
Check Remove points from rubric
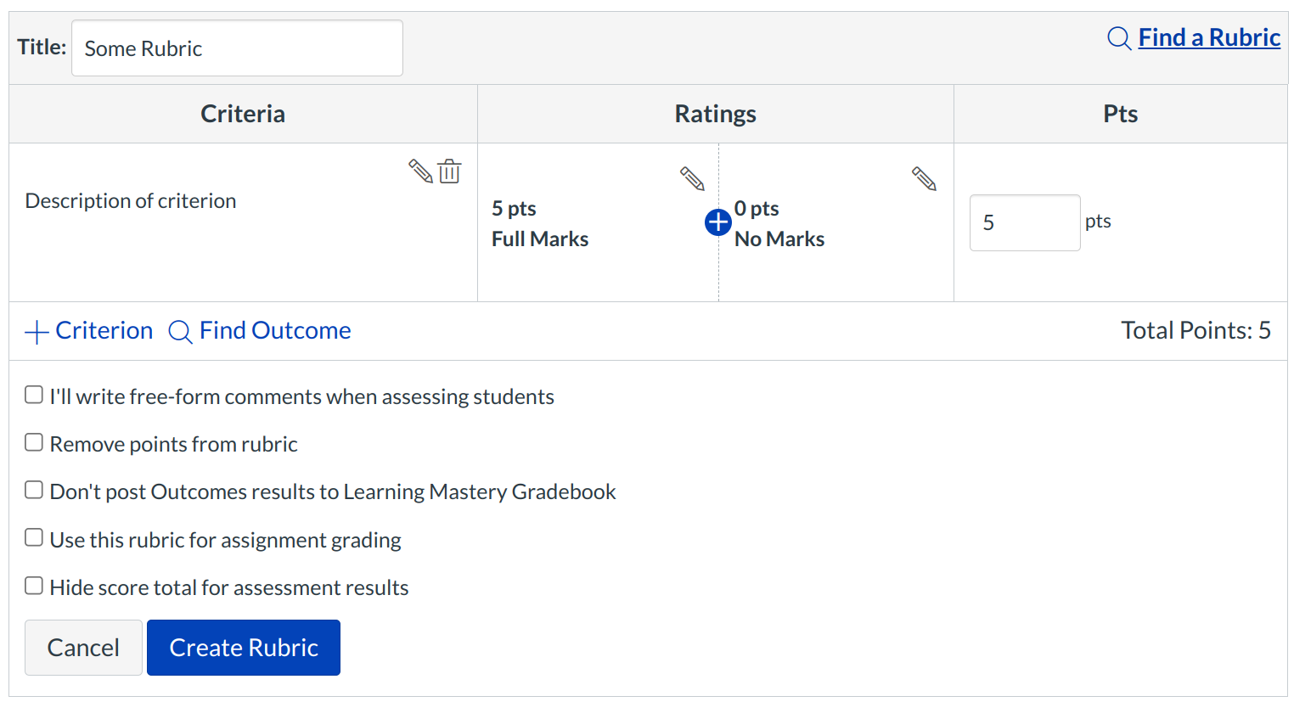point(34,443)
